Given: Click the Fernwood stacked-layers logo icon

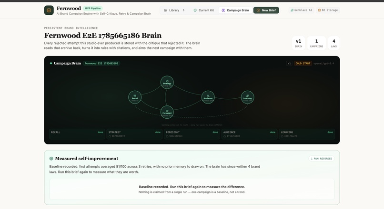Looking at the screenshot, I should click(x=49, y=10).
